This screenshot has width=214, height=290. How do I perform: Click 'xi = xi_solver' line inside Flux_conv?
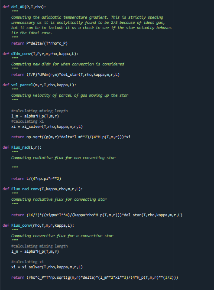click(x=47, y=267)
